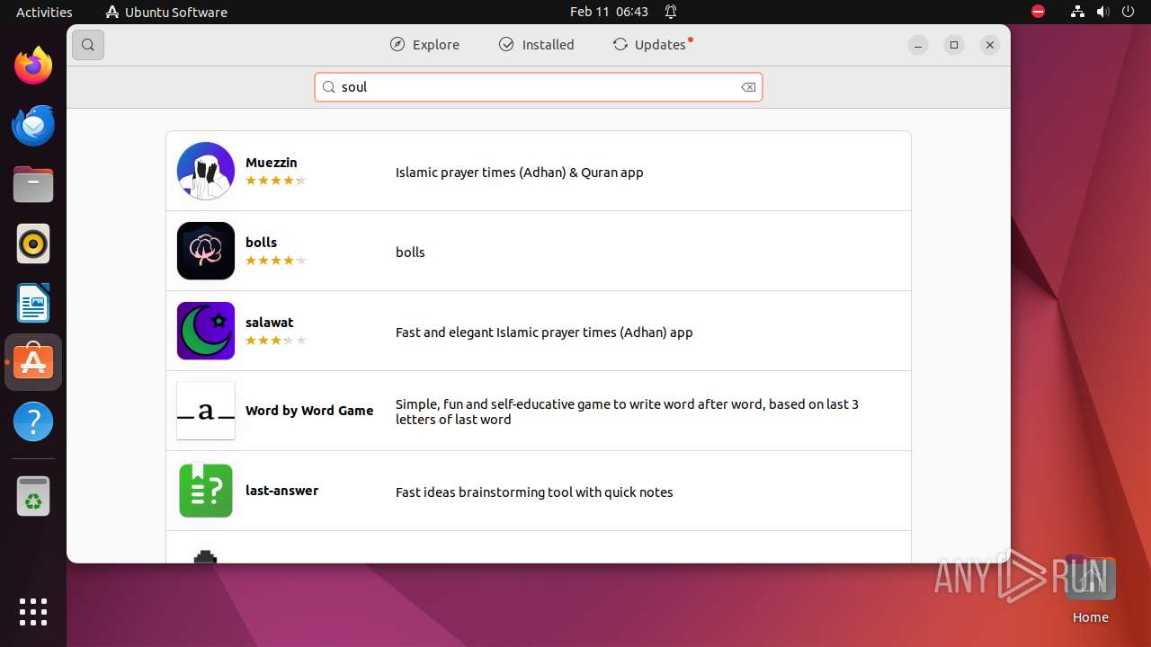
Task: Open Help from the dock
Action: click(x=33, y=421)
